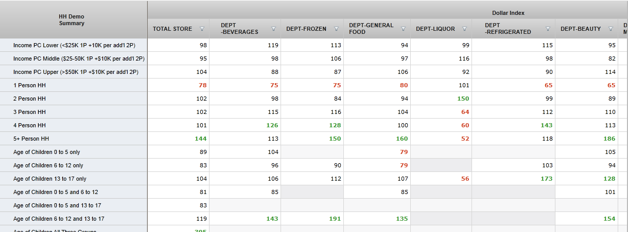Click the 186 value in DEPT-BEAUTY column
Image resolution: width=628 pixels, height=232 pixels.
pyautogui.click(x=609, y=139)
